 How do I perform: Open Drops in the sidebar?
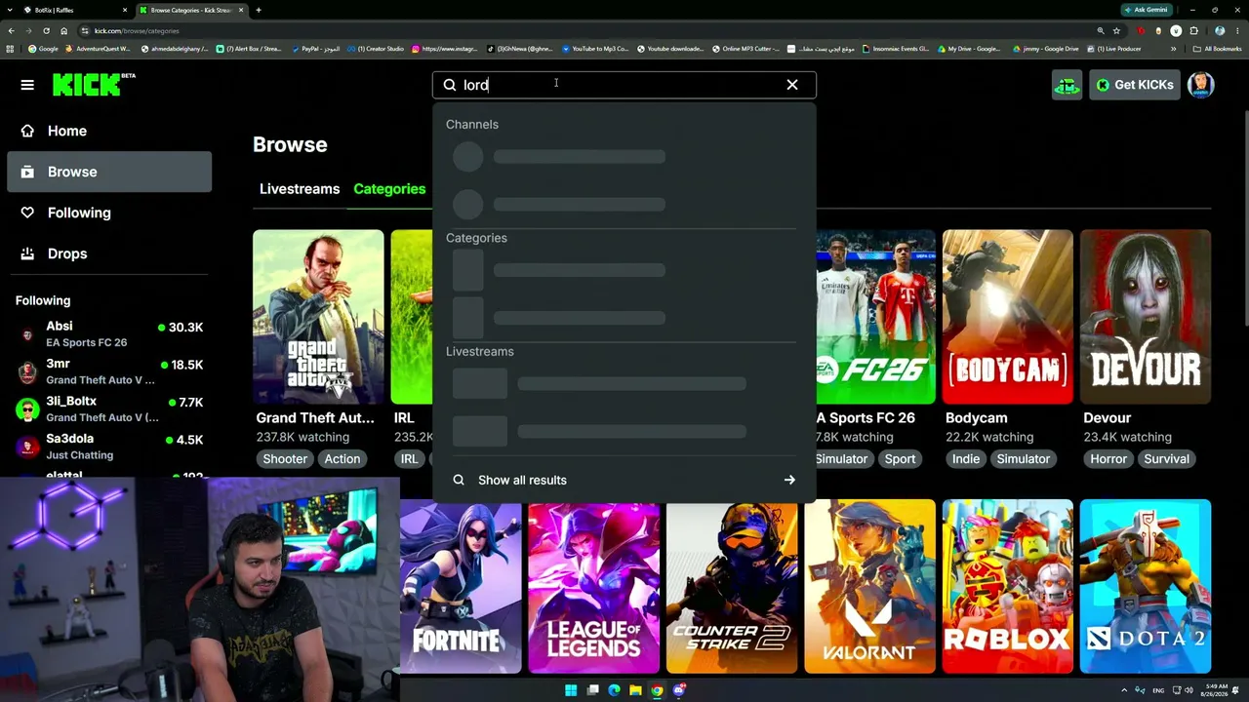coord(109,253)
